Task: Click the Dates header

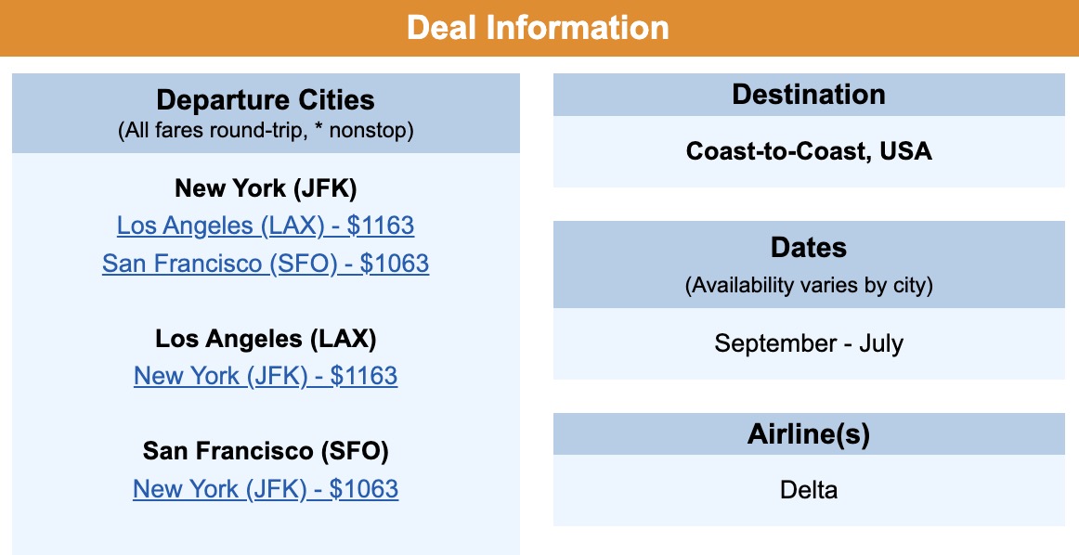Action: point(810,247)
